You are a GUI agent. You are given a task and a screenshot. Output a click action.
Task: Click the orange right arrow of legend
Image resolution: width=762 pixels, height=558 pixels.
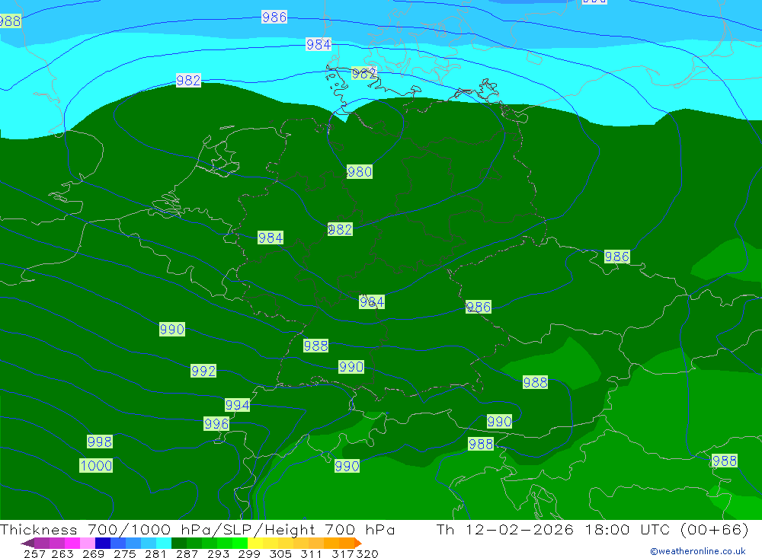coord(358,543)
